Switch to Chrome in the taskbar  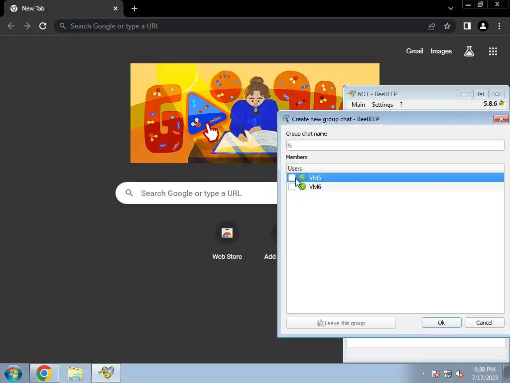coord(44,373)
